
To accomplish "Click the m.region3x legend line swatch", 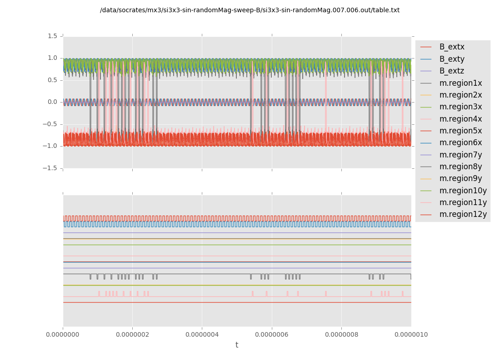I will pyautogui.click(x=425, y=107).
